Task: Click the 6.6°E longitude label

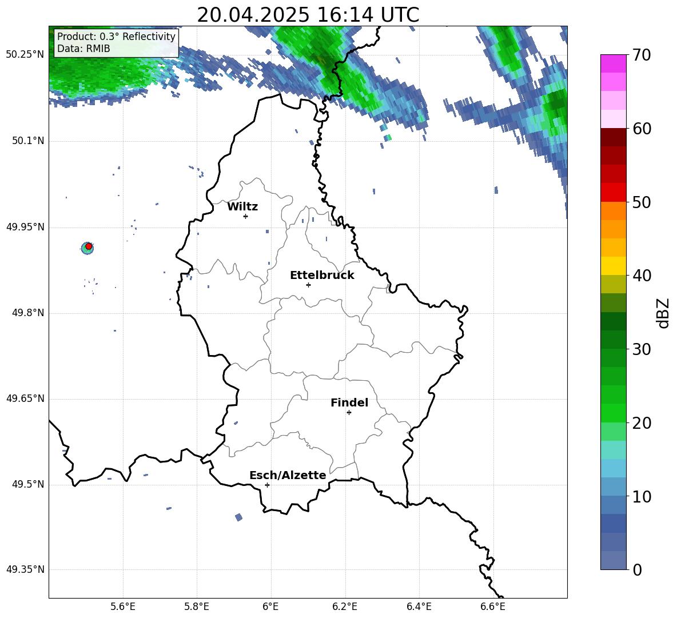Action: point(493,607)
